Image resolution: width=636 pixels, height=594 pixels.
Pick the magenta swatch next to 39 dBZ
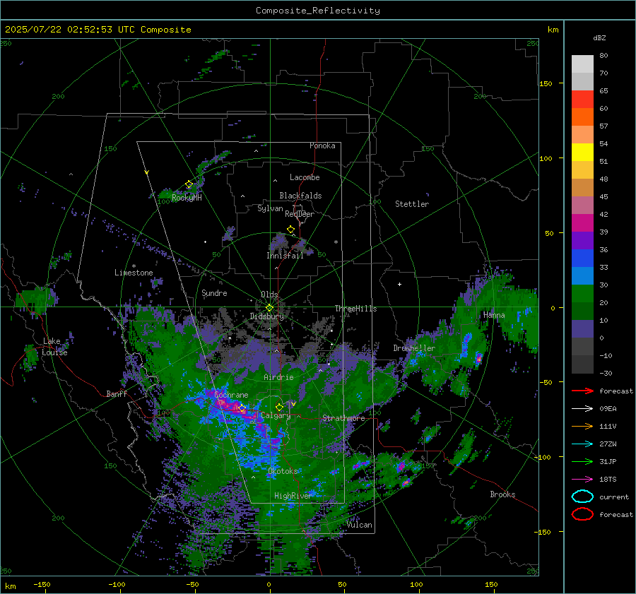[x=582, y=223]
